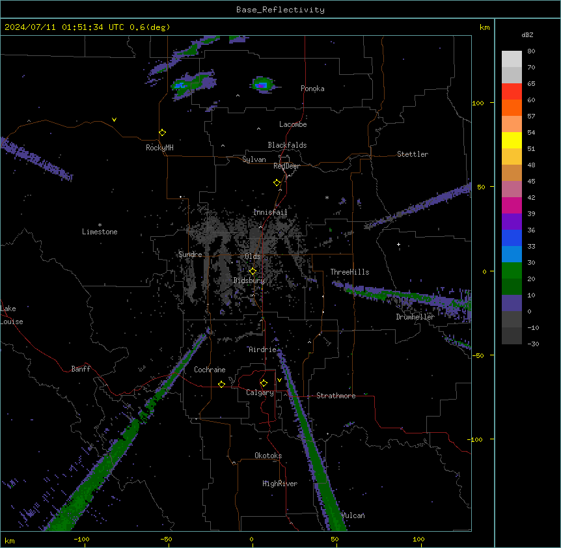
Task: Click the ThreeHills town label
Action: click(349, 272)
